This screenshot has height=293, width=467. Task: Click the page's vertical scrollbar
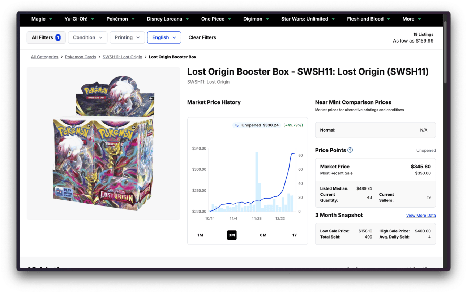[x=445, y=52]
